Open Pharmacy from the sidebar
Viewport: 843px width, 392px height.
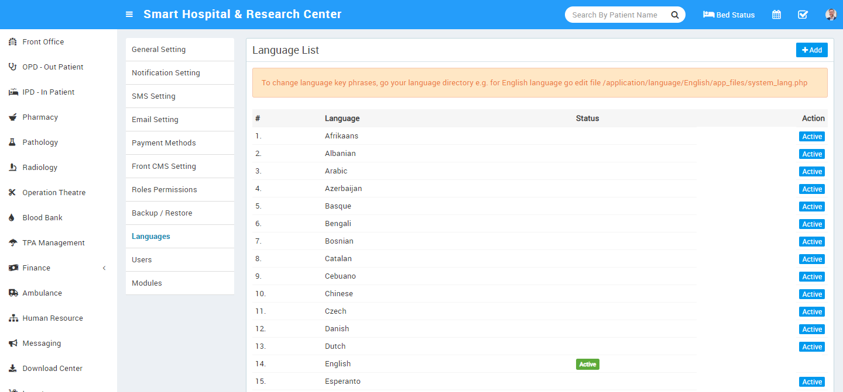coord(40,117)
